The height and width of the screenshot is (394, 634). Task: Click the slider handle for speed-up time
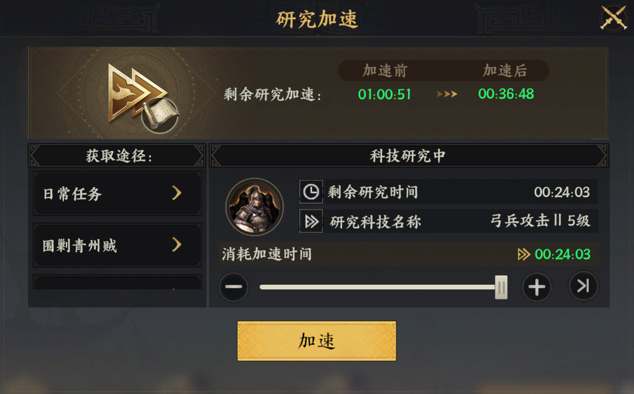[501, 287]
